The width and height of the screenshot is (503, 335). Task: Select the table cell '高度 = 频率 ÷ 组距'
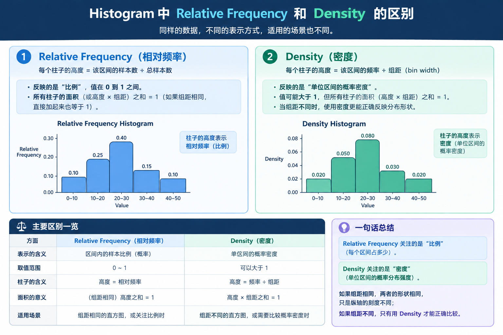point(254,282)
